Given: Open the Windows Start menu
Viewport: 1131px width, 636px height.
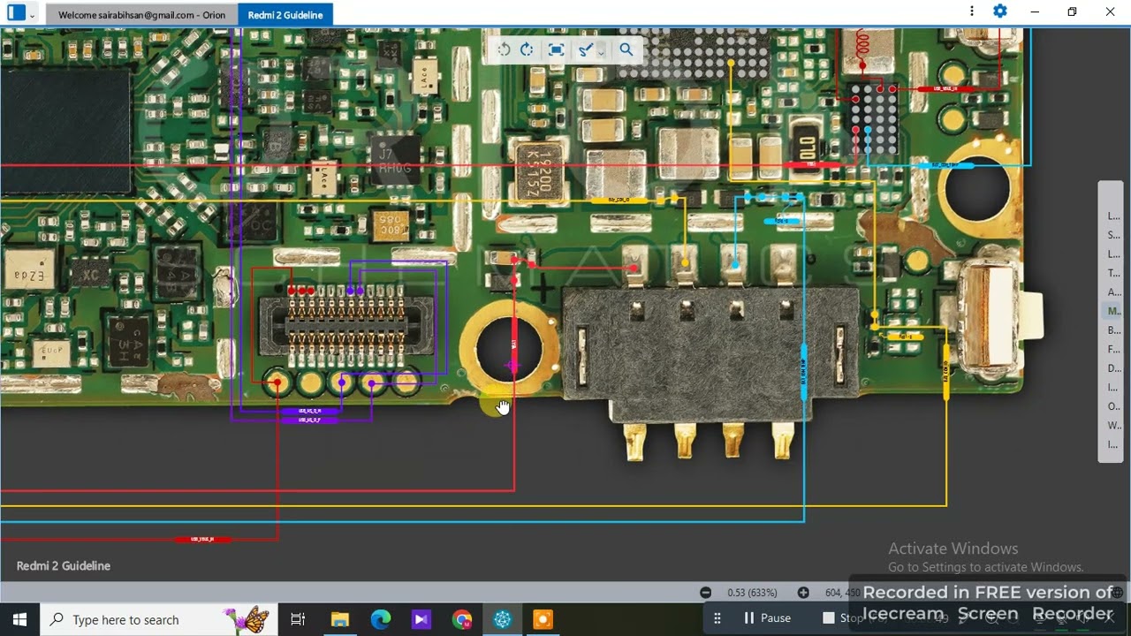Looking at the screenshot, I should [19, 619].
